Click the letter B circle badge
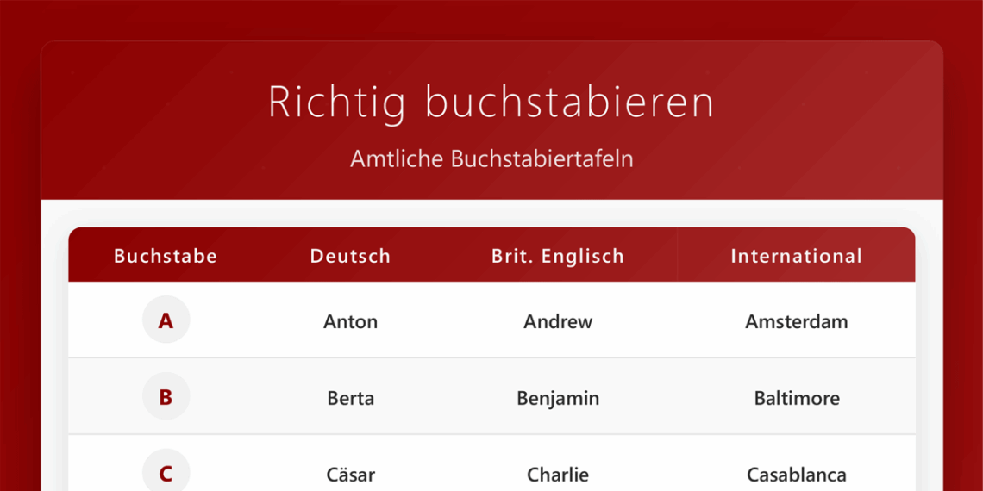983x491 pixels. click(x=166, y=397)
